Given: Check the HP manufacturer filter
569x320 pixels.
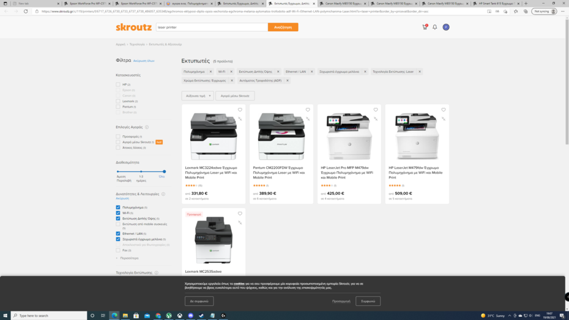Looking at the screenshot, I should point(118,84).
